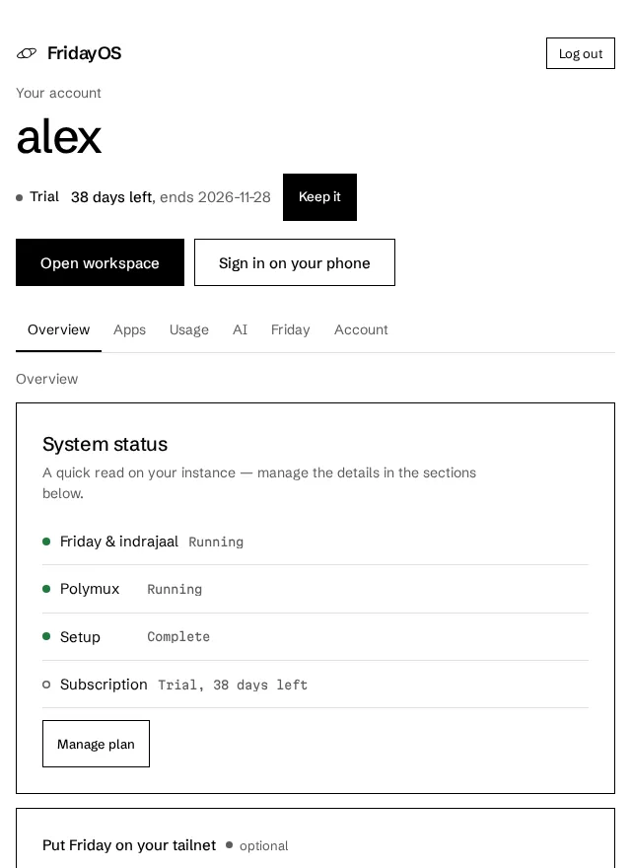The image size is (631, 868).
Task: Click the green dot beside Friday & indrajaal
Action: click(46, 542)
